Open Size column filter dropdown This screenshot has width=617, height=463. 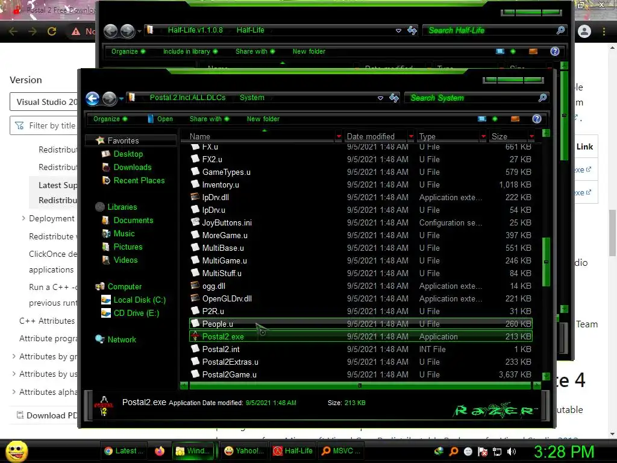click(531, 137)
